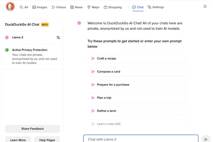The height and width of the screenshot is (142, 213).
Task: Focus the Chat with Llama 3 input field
Action: point(141,139)
